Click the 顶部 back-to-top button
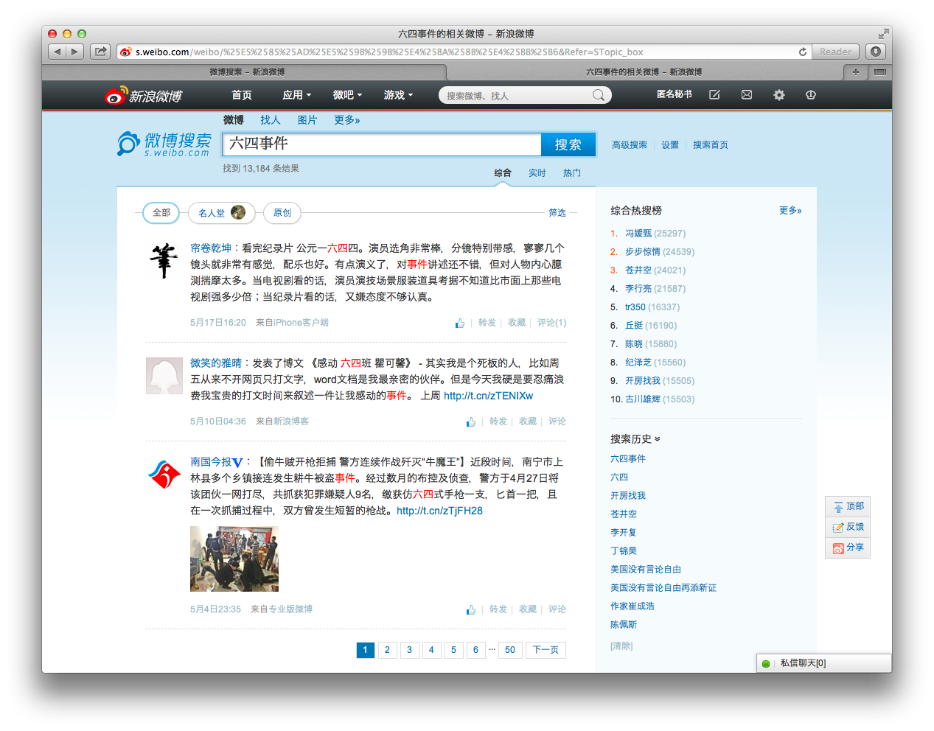The height and width of the screenshot is (731, 934). coord(848,506)
